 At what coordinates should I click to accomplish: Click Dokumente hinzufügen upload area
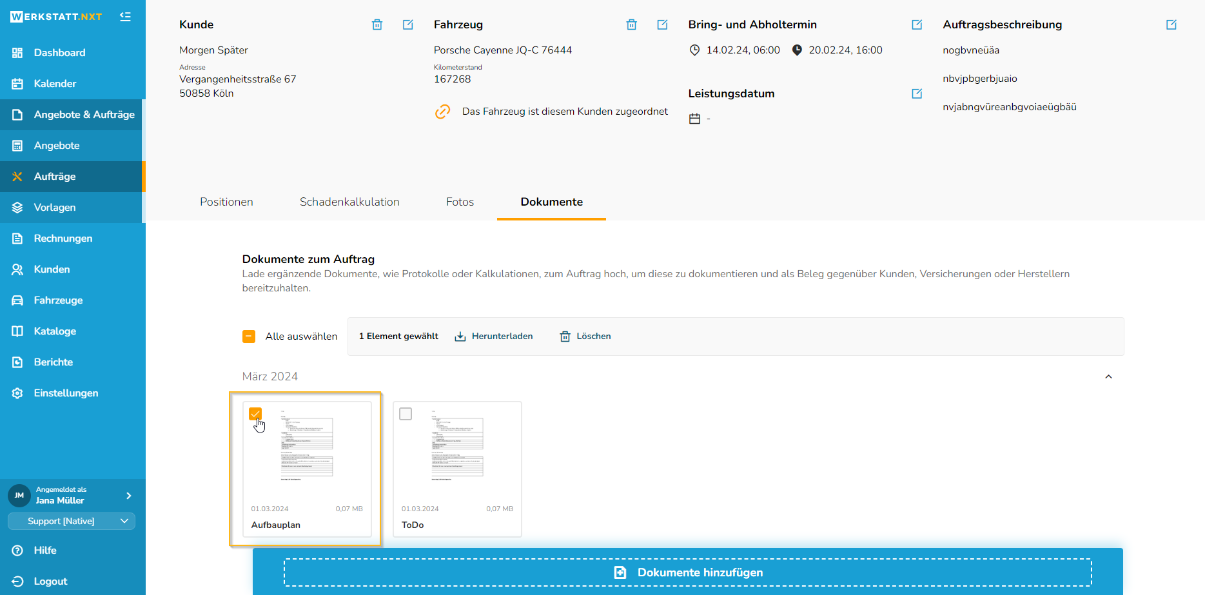(x=687, y=572)
